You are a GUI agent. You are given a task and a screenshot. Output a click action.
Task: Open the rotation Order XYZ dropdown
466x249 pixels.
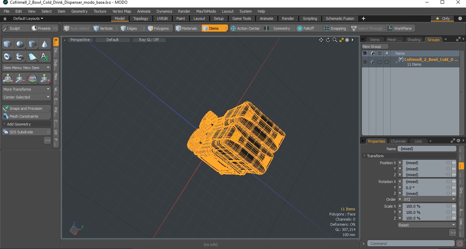pos(430,199)
